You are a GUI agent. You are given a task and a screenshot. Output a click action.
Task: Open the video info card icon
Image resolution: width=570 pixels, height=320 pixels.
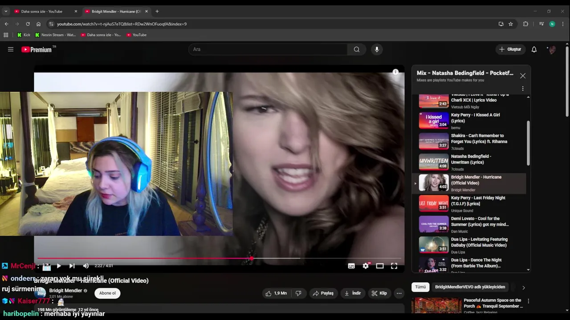(x=395, y=72)
